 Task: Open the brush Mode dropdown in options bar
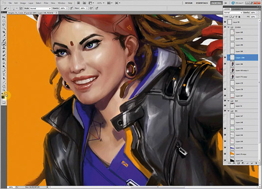[x=40, y=8]
